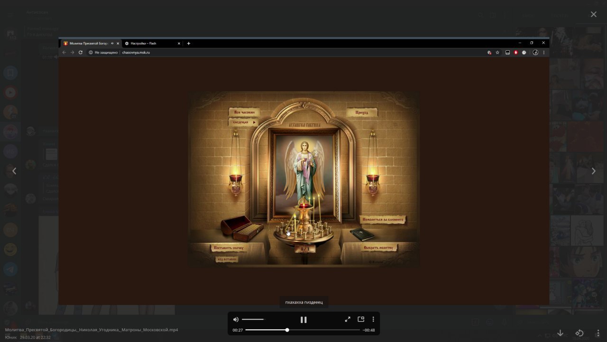The image size is (607, 342).
Task: Click 'Выбрать молитву' button
Action: click(378, 248)
